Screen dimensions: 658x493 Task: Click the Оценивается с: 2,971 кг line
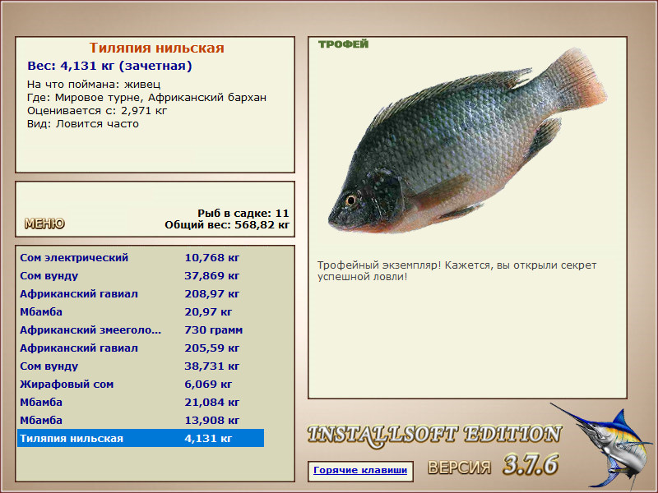(x=97, y=111)
